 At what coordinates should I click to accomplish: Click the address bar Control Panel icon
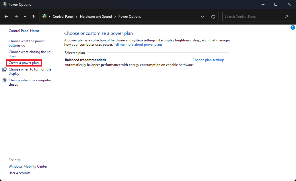pos(44,17)
